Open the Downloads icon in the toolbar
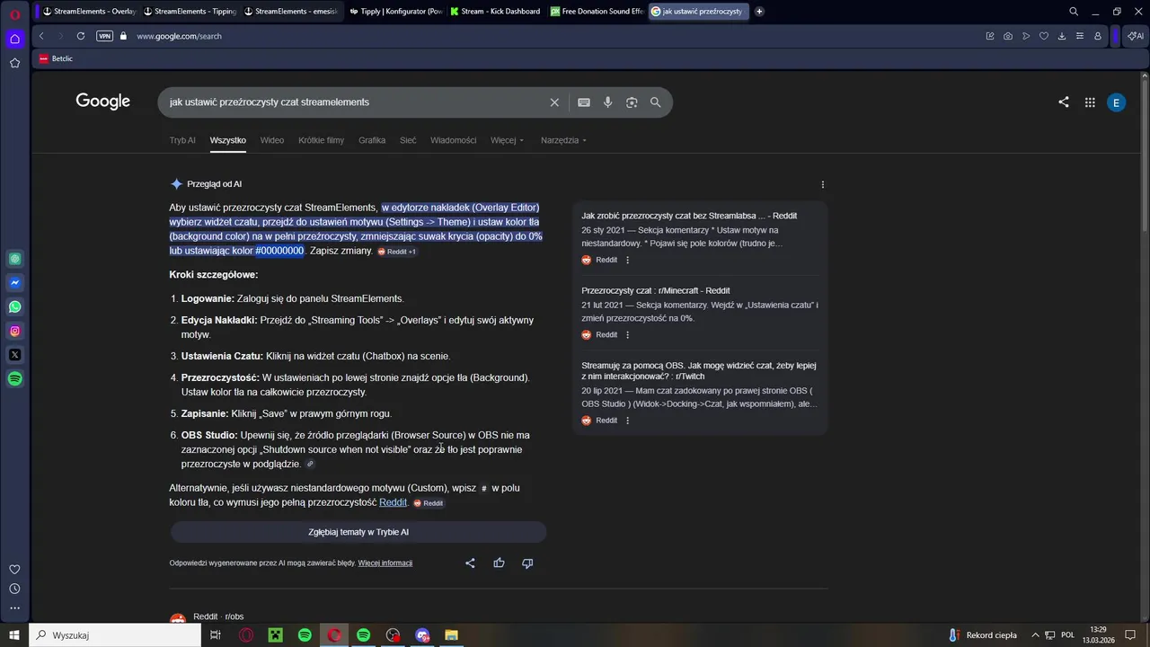Image resolution: width=1150 pixels, height=647 pixels. 1062,36
